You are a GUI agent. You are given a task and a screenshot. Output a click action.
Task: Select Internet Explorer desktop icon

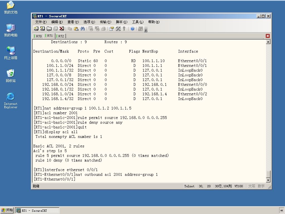[11, 100]
